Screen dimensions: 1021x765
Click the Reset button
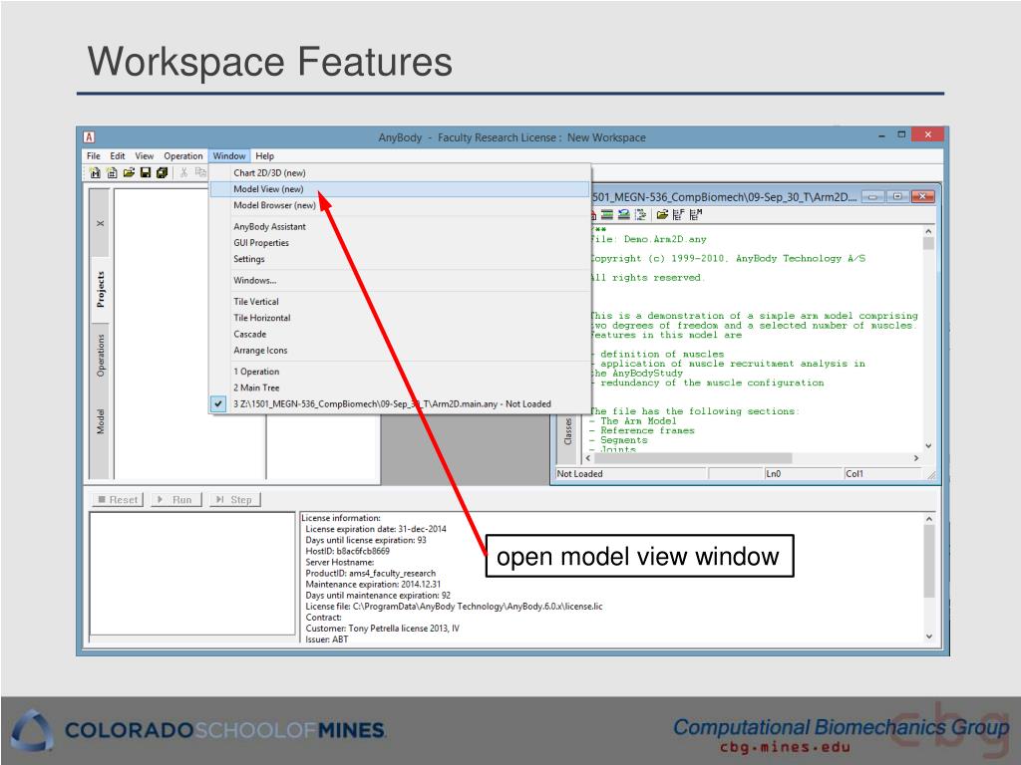[118, 500]
